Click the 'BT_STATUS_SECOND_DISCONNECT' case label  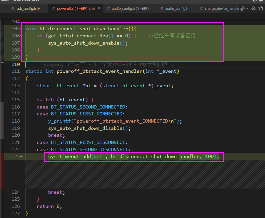point(90,149)
